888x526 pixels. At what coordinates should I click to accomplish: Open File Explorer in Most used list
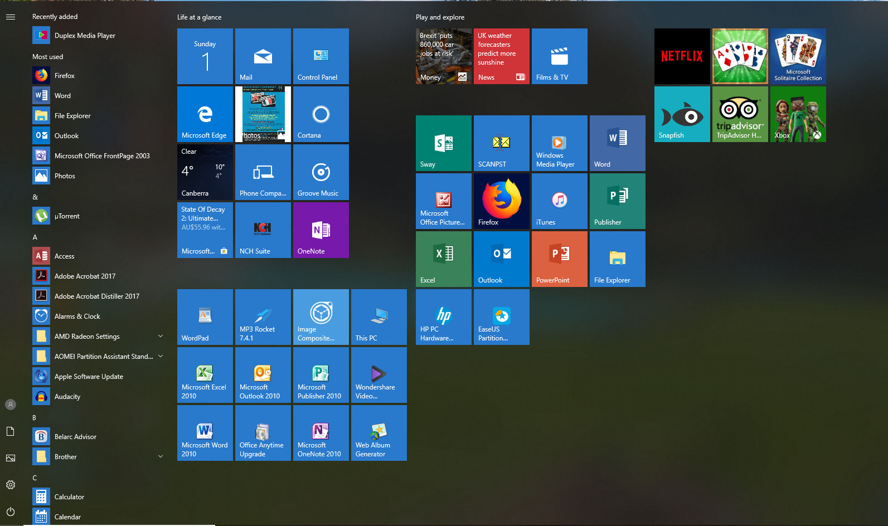click(x=98, y=116)
